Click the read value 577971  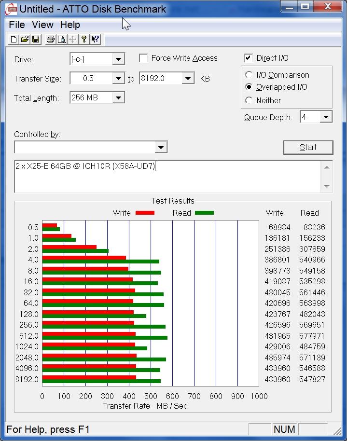[x=312, y=336]
